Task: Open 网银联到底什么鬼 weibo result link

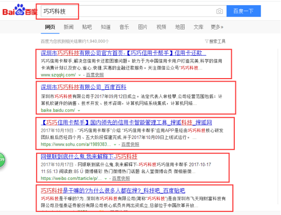Action: [x=89, y=157]
